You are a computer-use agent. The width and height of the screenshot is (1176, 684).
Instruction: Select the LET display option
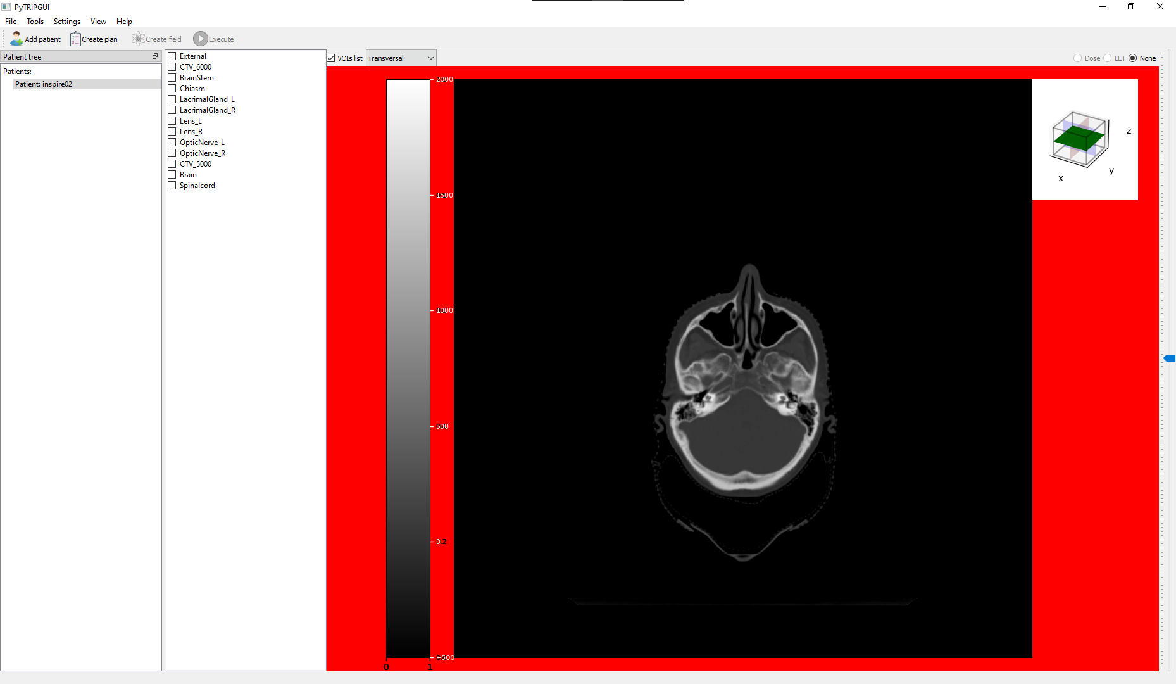pyautogui.click(x=1109, y=58)
